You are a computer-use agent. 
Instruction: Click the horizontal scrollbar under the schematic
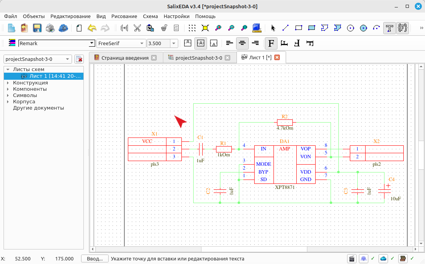[x=254, y=249]
